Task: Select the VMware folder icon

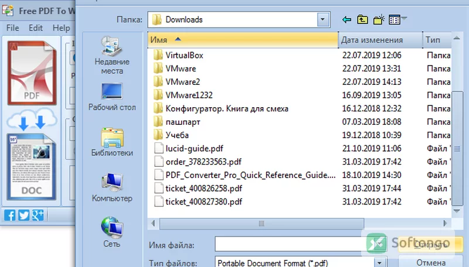Action: 158,69
